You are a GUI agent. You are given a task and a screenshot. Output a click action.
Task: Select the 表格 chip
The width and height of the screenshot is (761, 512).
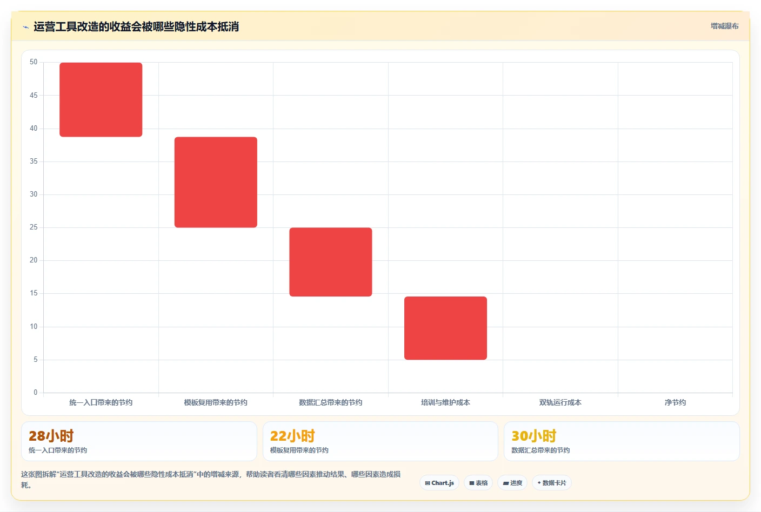coord(478,483)
